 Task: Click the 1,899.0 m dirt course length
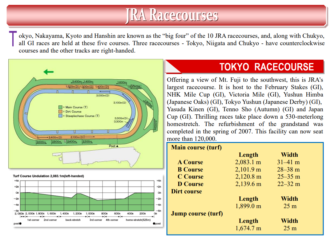tap(248, 206)
